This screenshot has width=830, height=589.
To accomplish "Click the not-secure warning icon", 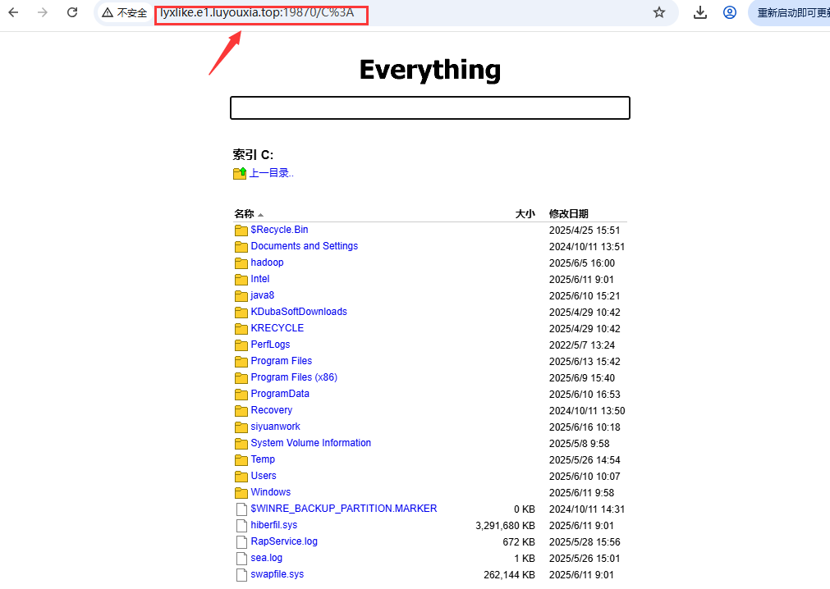I will pyautogui.click(x=108, y=12).
